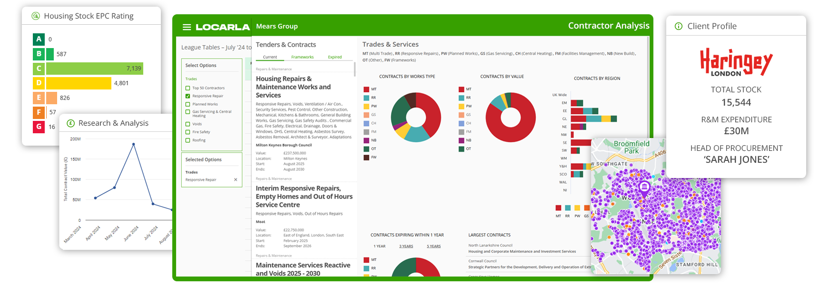Image resolution: width=819 pixels, height=287 pixels.
Task: Click the LOCARLA logo in header
Action: pyautogui.click(x=222, y=27)
